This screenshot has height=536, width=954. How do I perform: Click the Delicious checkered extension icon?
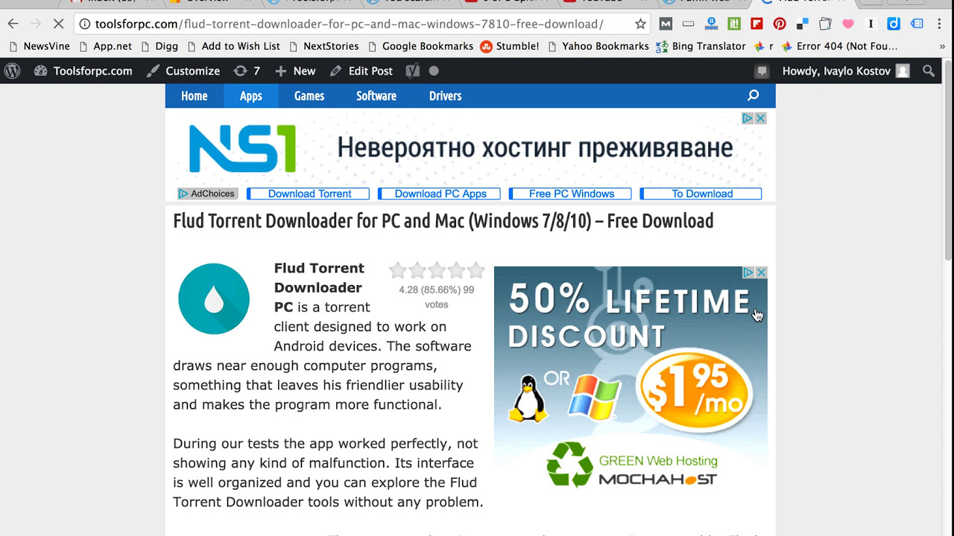[x=802, y=24]
